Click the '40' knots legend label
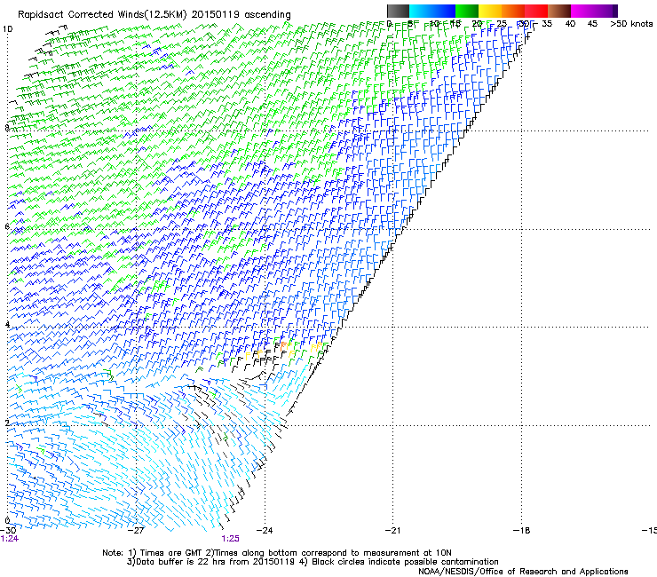Viewport: 657px width, 577px height. pyautogui.click(x=570, y=24)
